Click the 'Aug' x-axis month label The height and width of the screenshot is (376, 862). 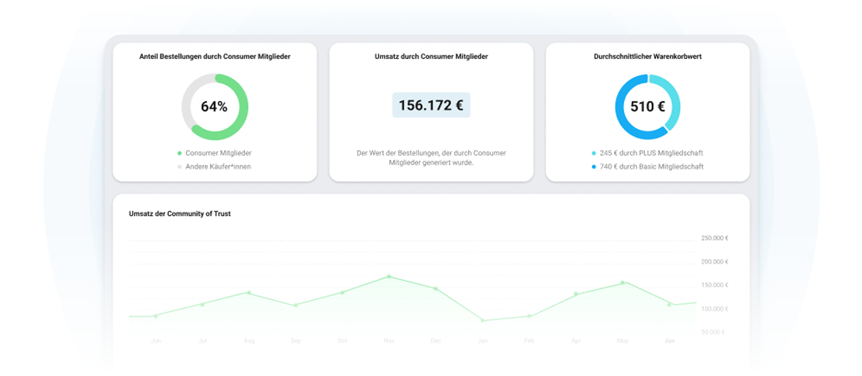click(249, 341)
